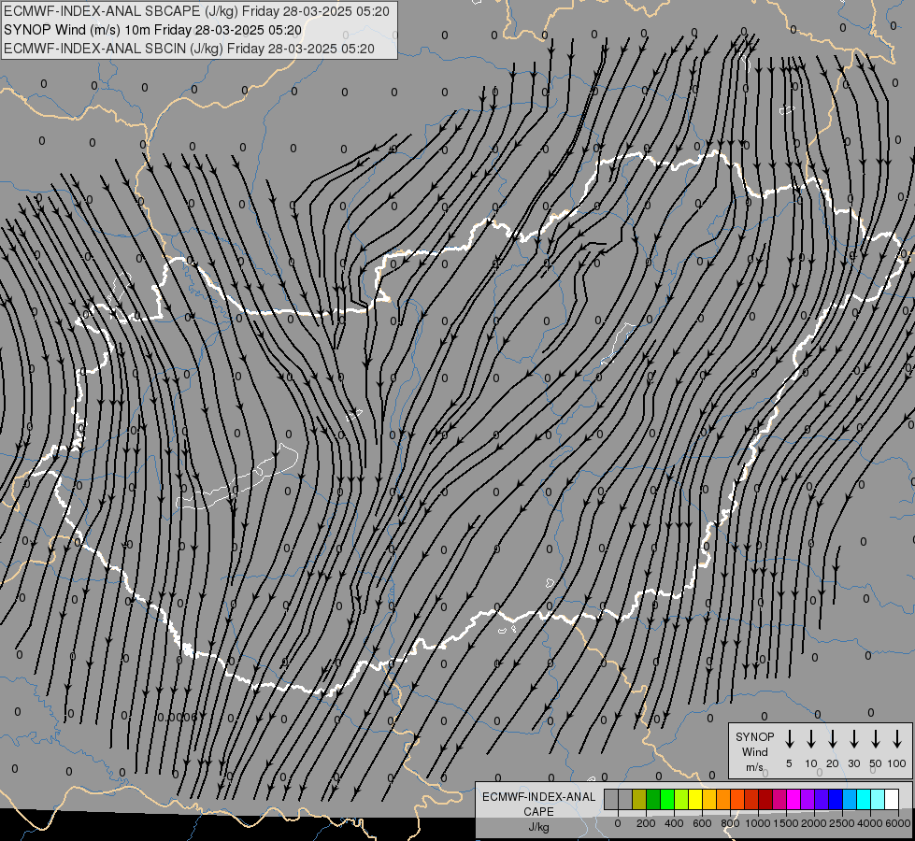Click the 2500 tick label on the colorbar

pyautogui.click(x=842, y=823)
